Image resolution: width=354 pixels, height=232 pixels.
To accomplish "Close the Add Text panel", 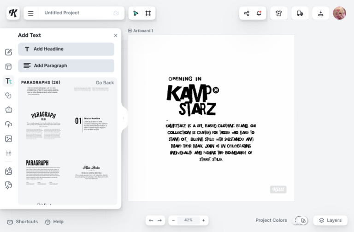I will (116, 36).
